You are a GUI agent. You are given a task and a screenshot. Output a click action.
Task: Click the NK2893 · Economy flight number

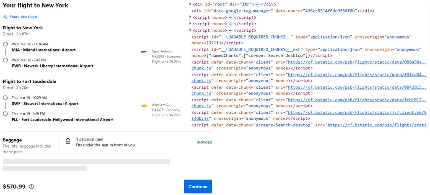tap(166, 56)
